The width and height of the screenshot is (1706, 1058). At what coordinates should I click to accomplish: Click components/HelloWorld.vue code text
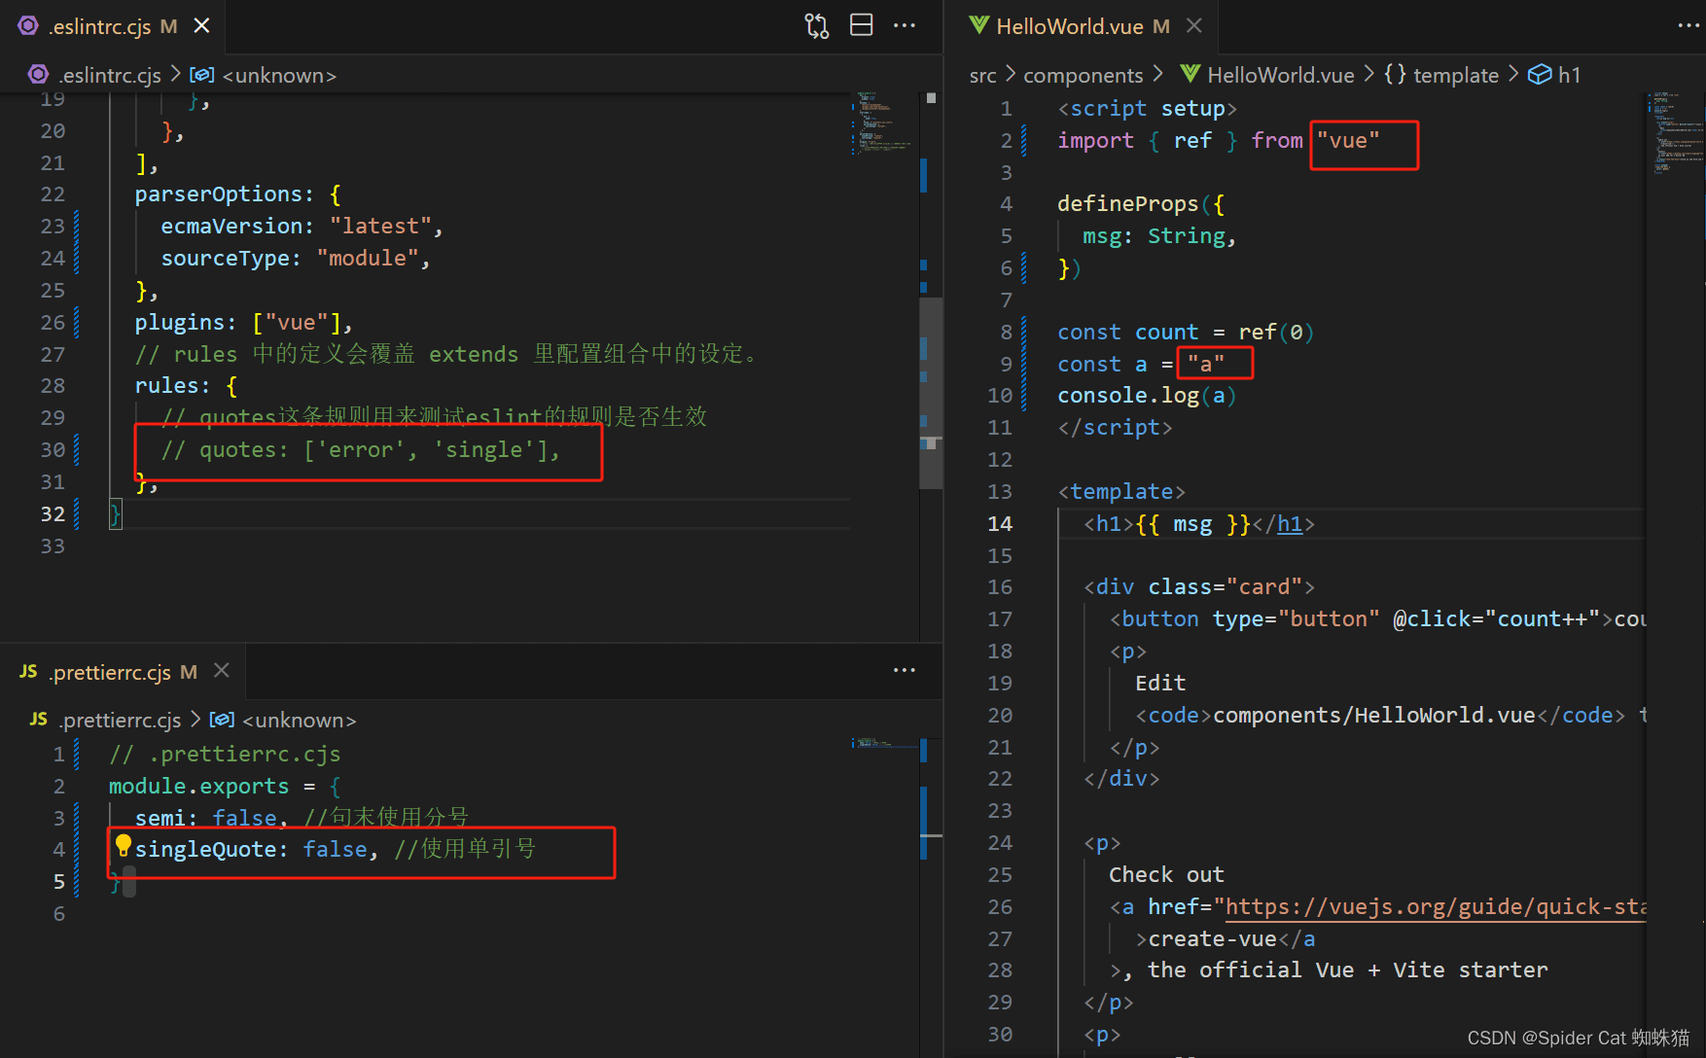coord(1374,716)
